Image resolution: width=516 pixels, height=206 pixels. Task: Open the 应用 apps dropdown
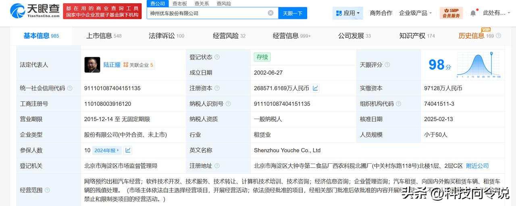(x=348, y=13)
